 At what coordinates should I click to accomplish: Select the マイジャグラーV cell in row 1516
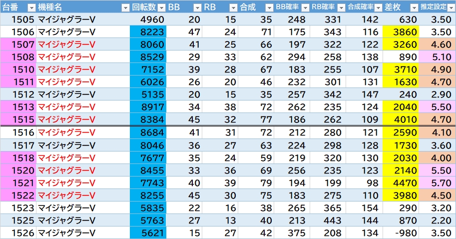(x=83, y=132)
